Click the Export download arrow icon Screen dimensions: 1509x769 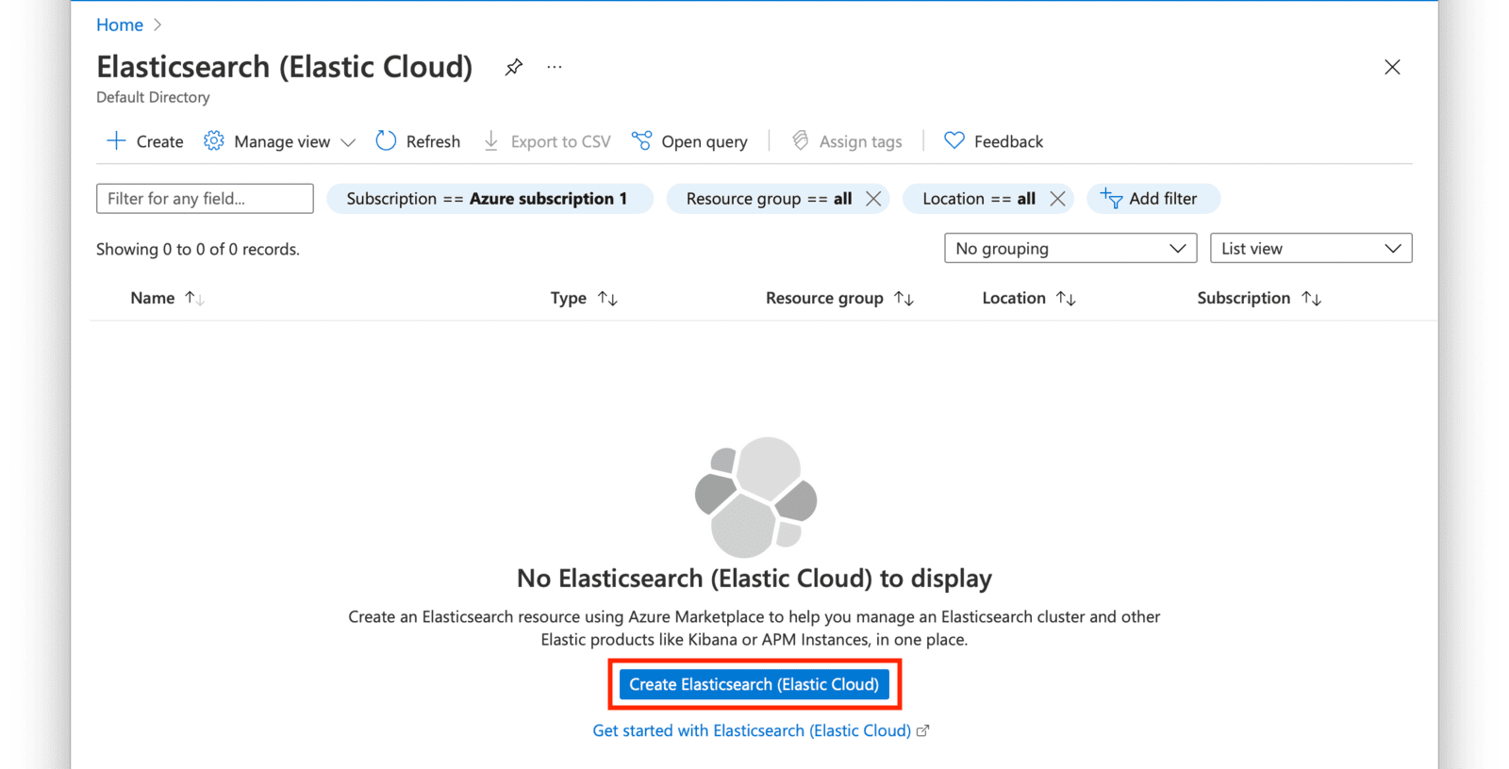(491, 140)
